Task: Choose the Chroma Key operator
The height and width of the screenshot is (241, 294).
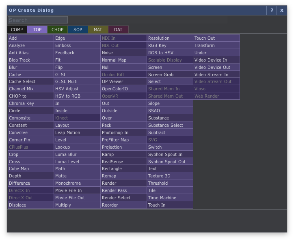Action: tap(31, 103)
